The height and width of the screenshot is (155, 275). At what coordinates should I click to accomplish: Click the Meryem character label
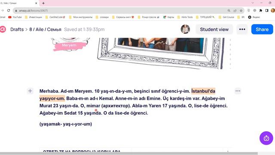tap(69, 45)
